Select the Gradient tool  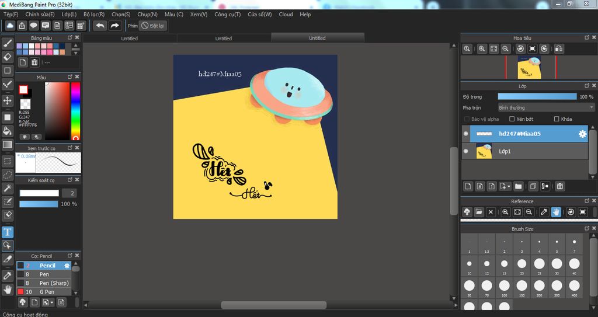click(x=7, y=145)
